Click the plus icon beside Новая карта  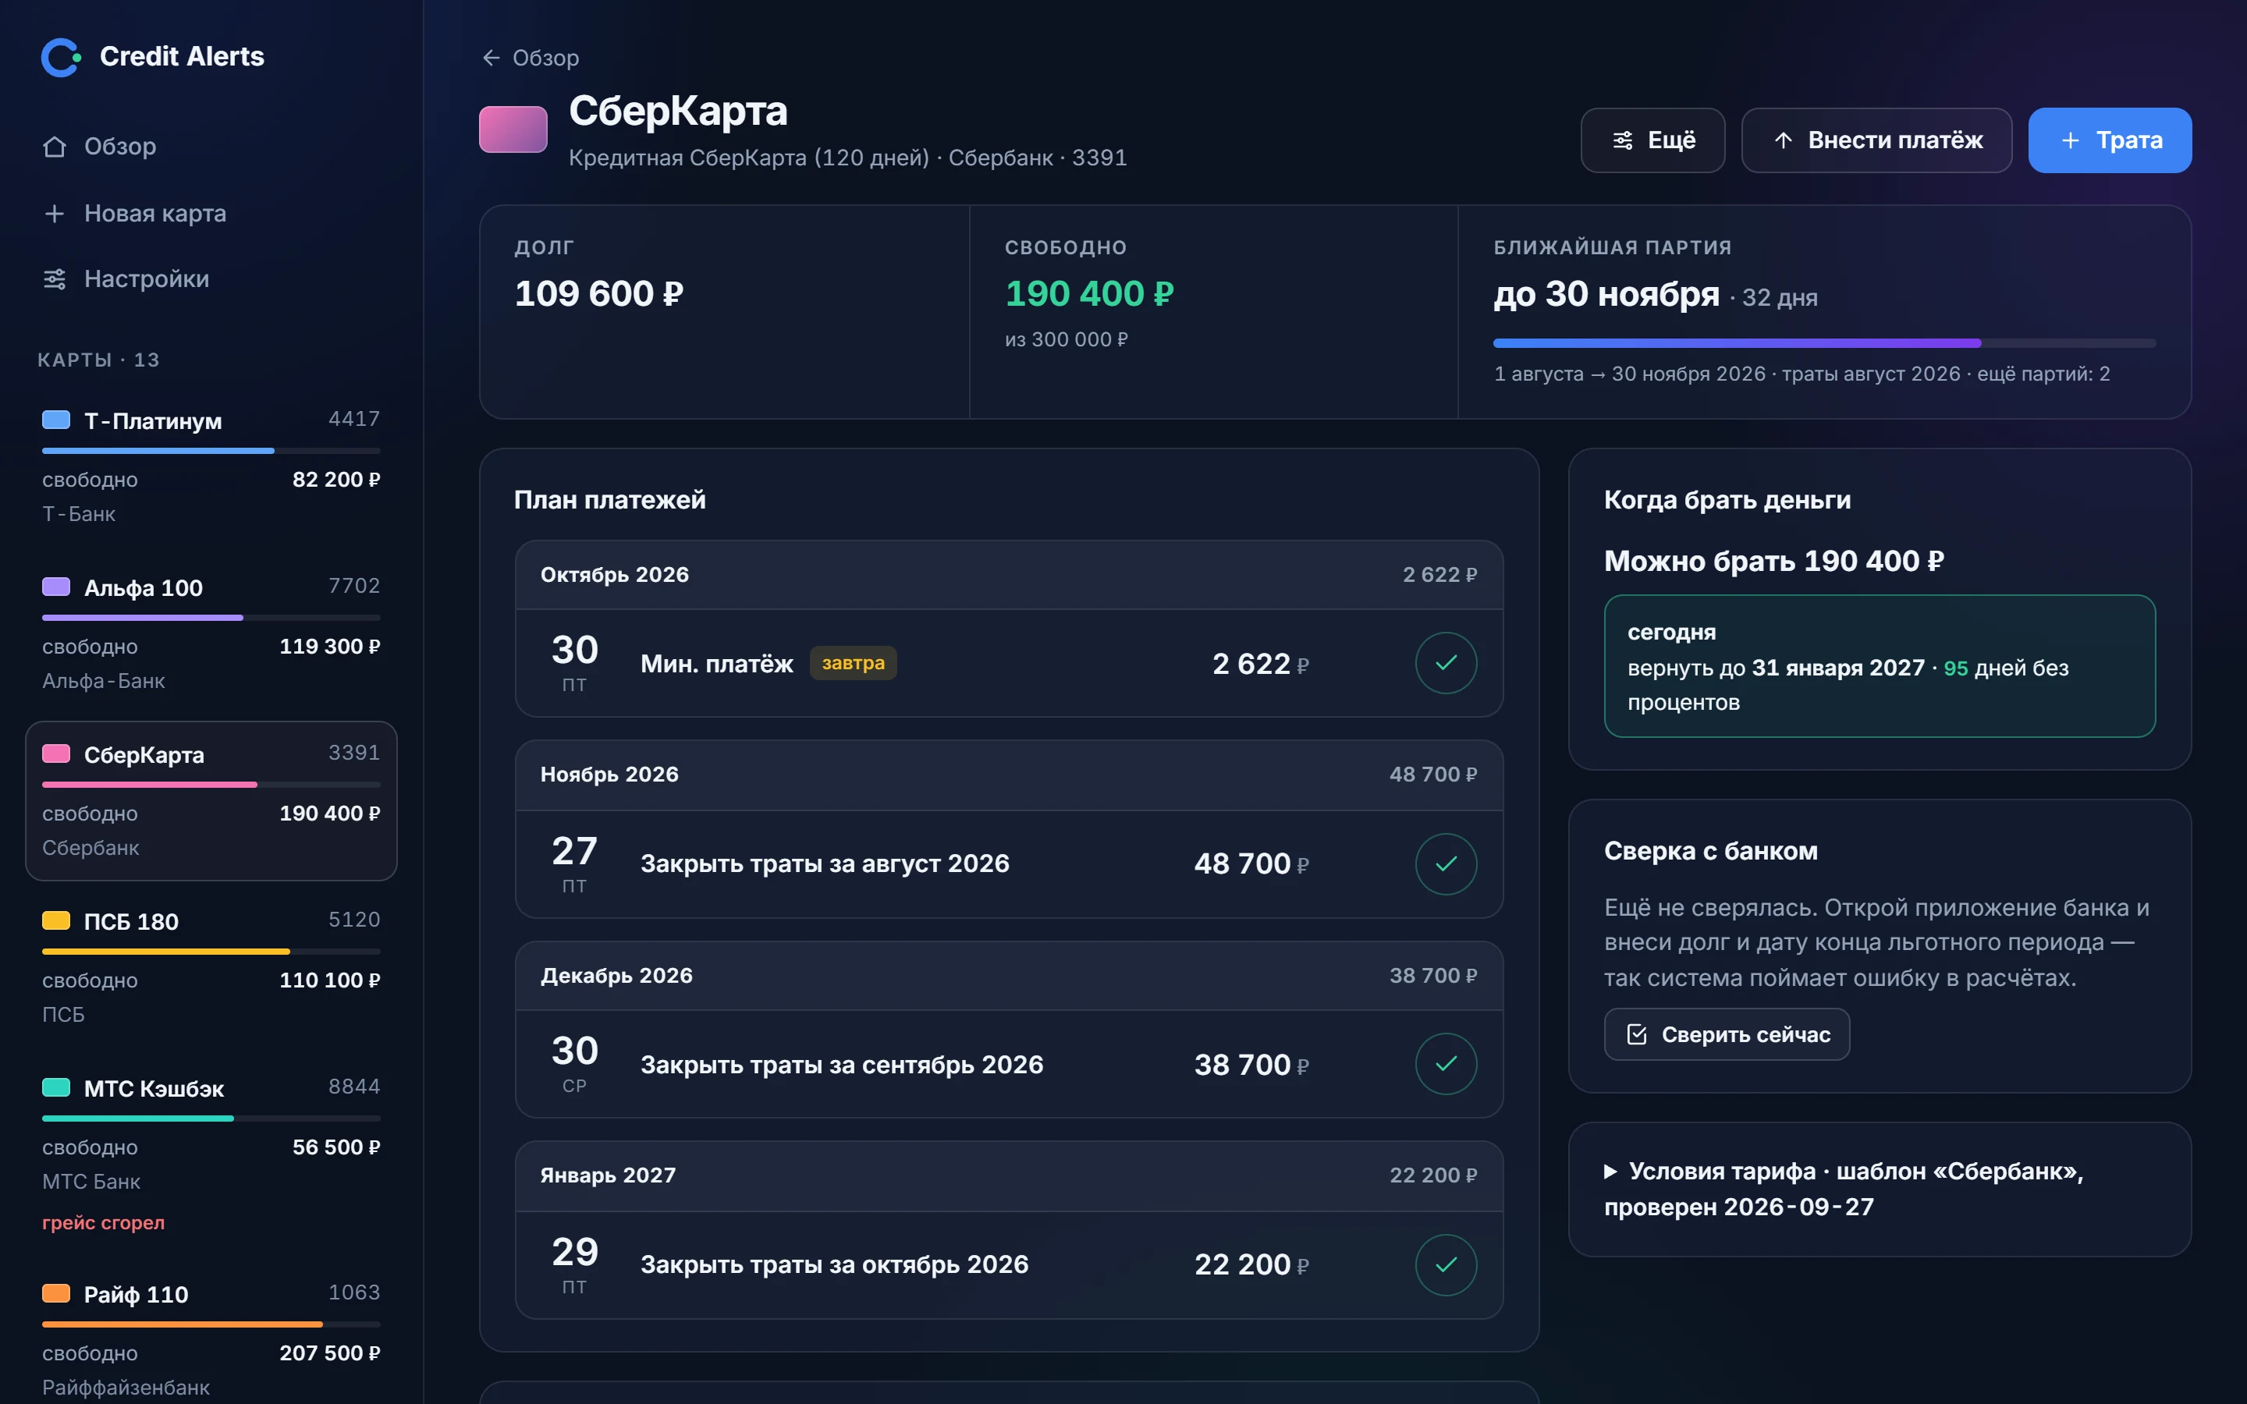click(x=55, y=214)
